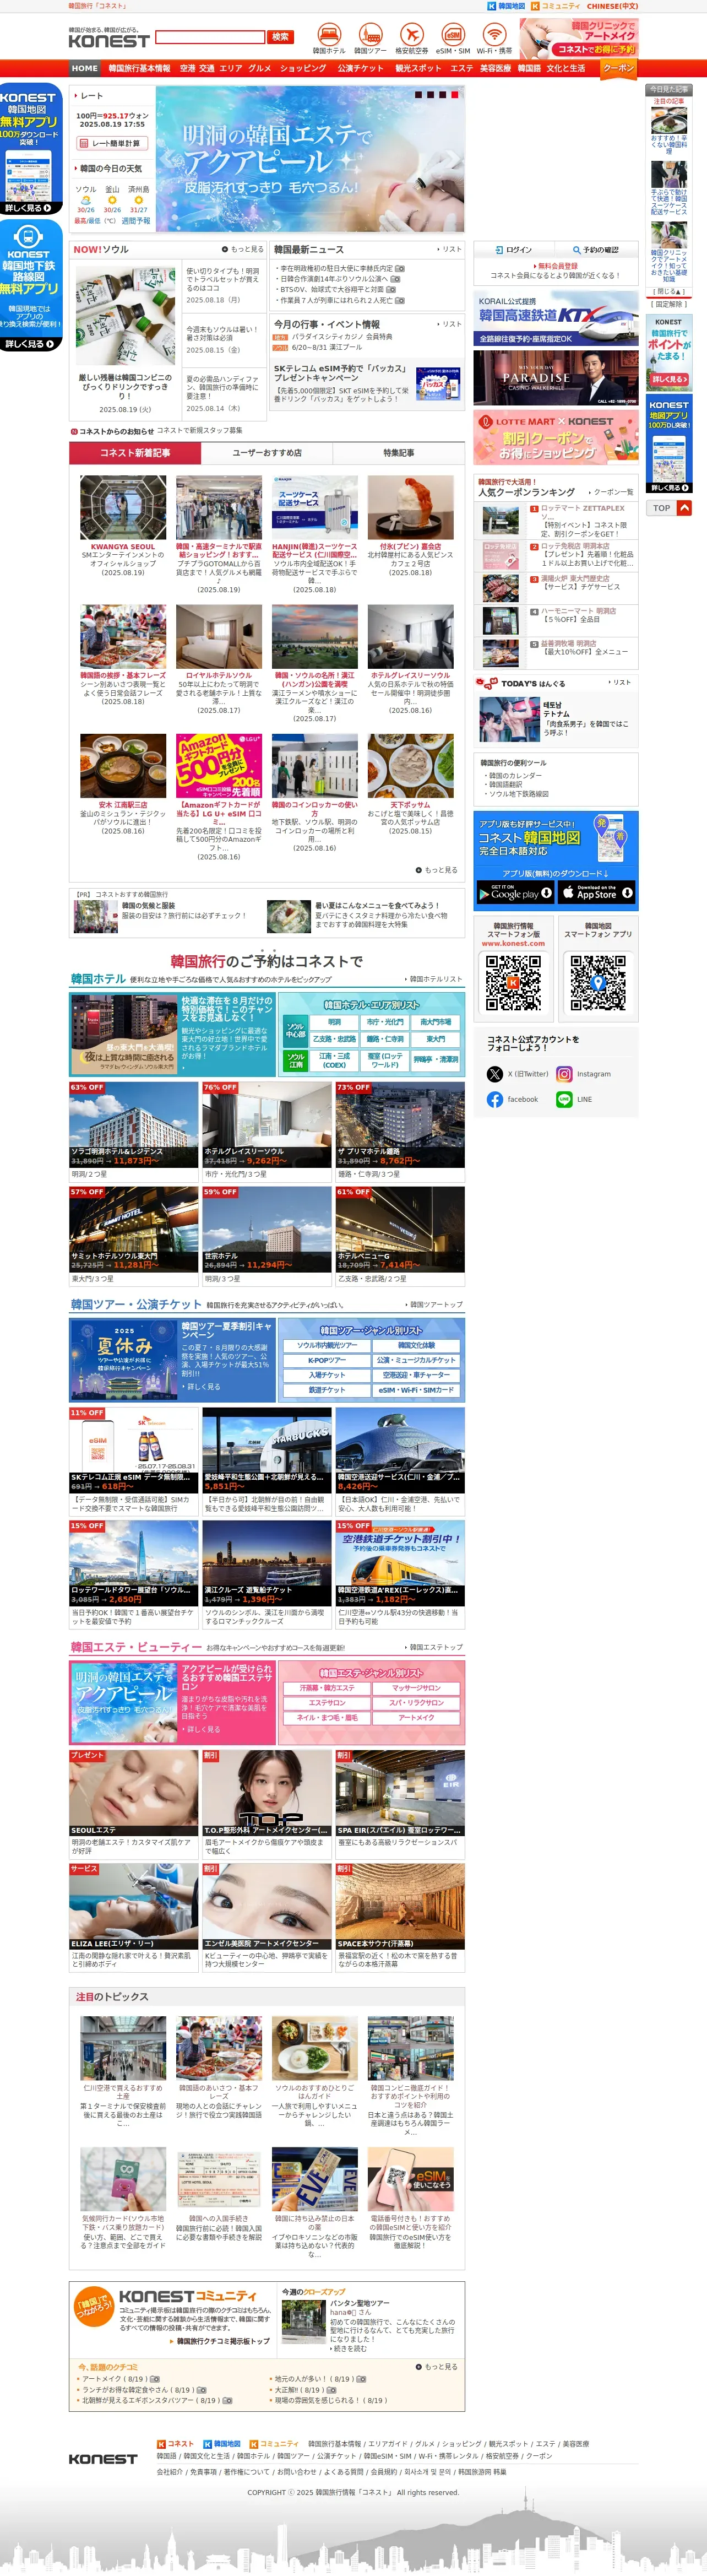This screenshot has height=2576, width=707.
Task: Open 公演チケット nav menu item
Action: tap(360, 69)
